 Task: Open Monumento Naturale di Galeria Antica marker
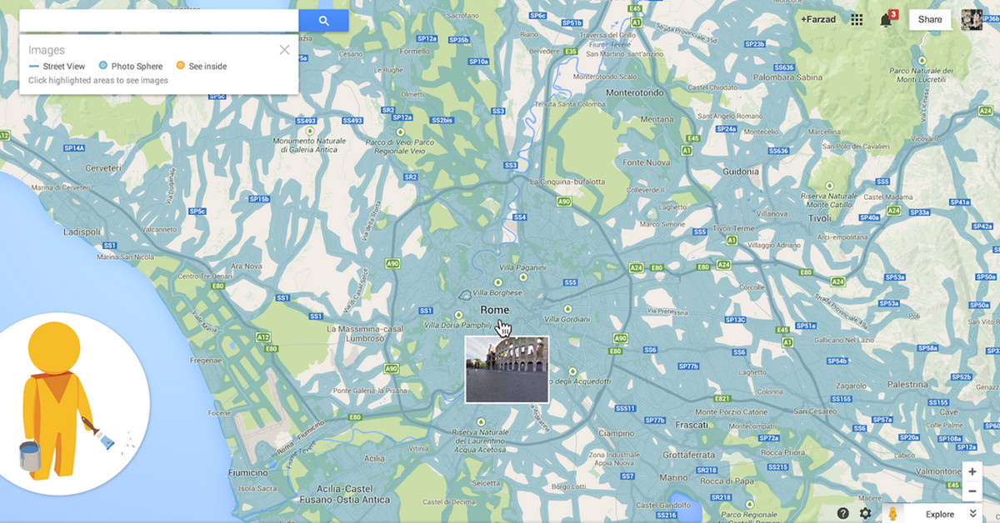(310, 131)
